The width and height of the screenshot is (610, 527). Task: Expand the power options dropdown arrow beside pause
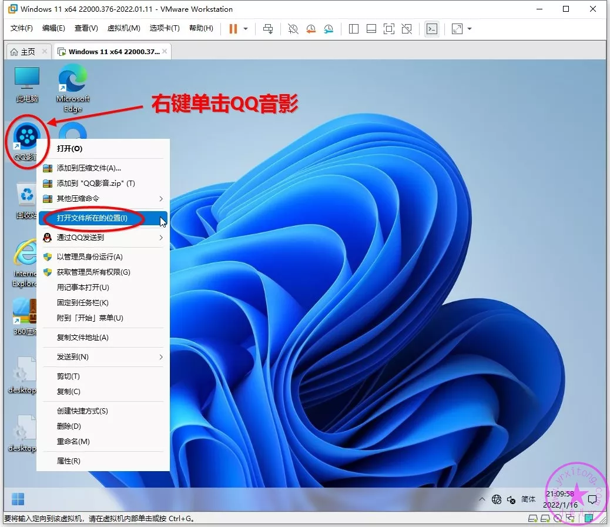(246, 28)
